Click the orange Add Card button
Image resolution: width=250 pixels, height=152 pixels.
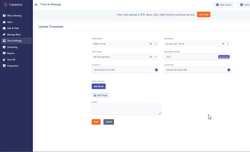pyautogui.click(x=204, y=14)
